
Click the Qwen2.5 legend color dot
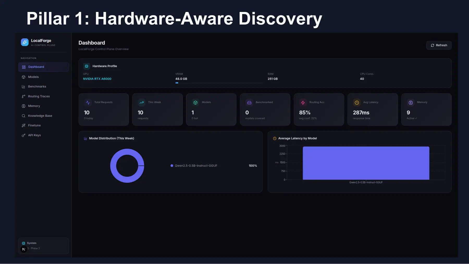[172, 166]
